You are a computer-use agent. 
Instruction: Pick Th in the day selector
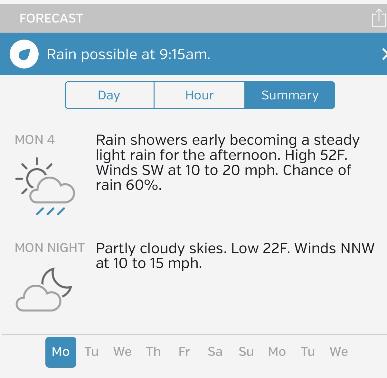coord(153,352)
